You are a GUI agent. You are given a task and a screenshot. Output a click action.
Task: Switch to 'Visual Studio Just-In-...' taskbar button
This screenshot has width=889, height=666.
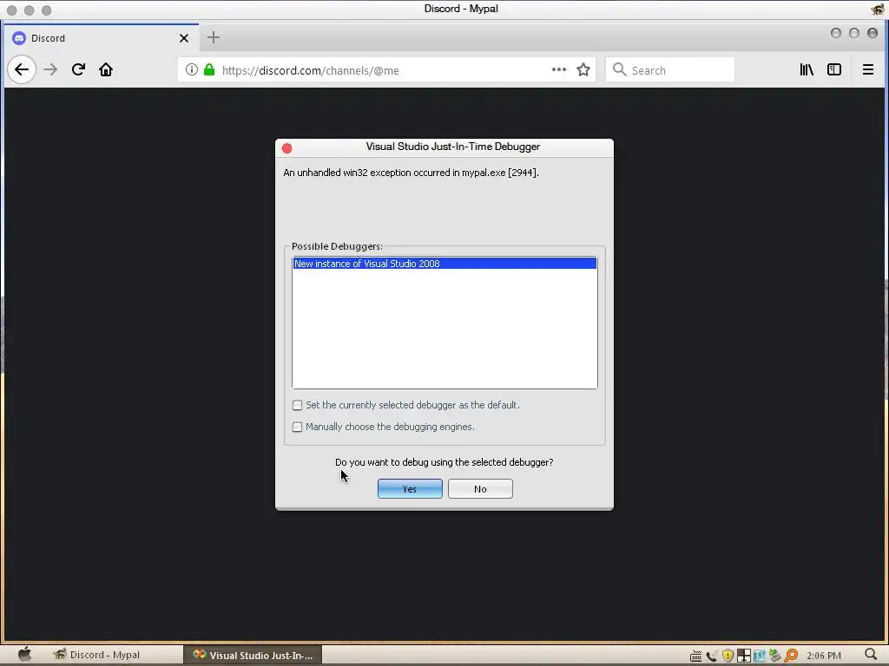(253, 655)
